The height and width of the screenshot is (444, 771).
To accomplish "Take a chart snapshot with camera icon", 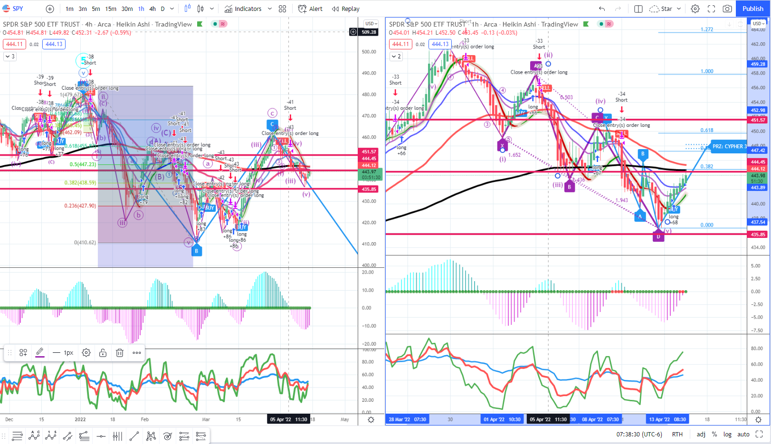I will point(727,9).
